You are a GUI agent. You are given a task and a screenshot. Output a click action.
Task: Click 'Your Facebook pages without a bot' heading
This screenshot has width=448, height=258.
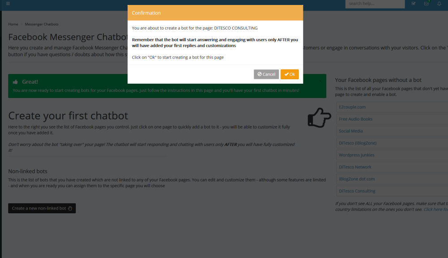tap(378, 80)
